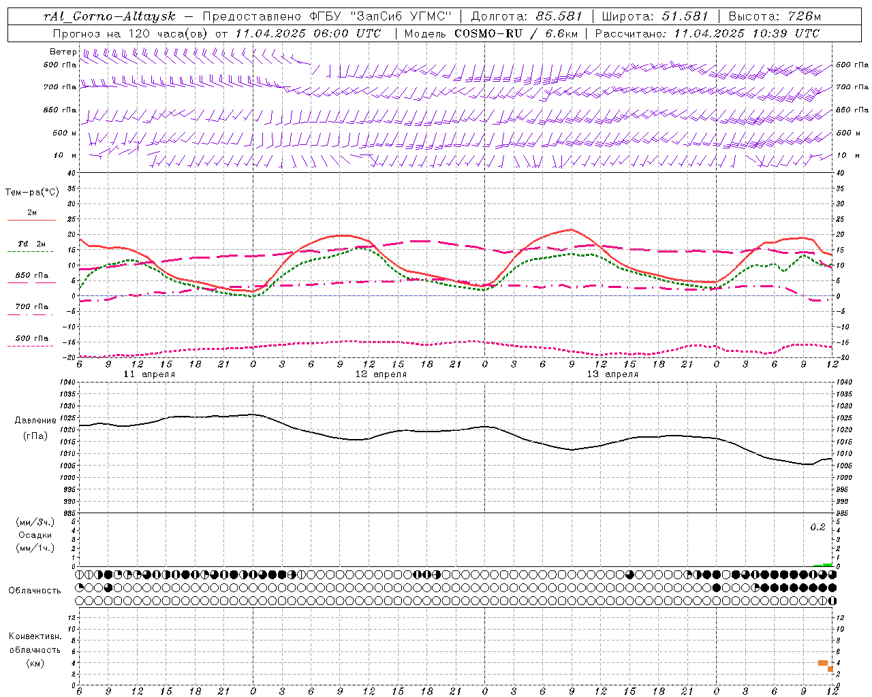This screenshot has width=872, height=697.
Task: Click the Осадки precipitation label
Action: pos(35,535)
